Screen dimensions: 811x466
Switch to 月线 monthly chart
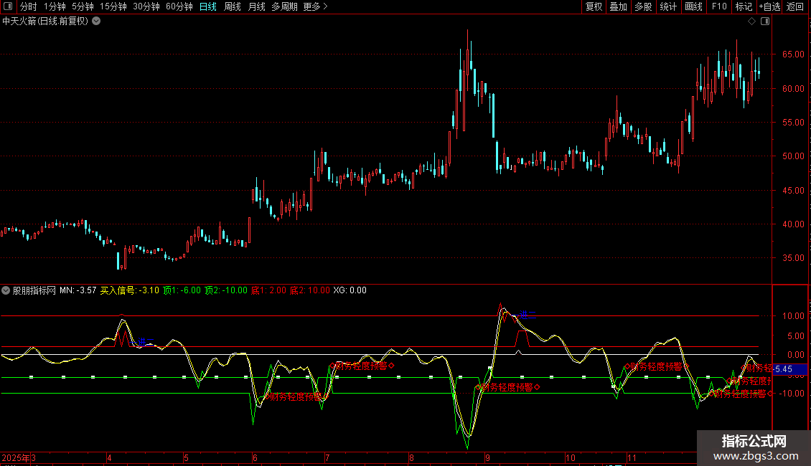[x=256, y=6]
